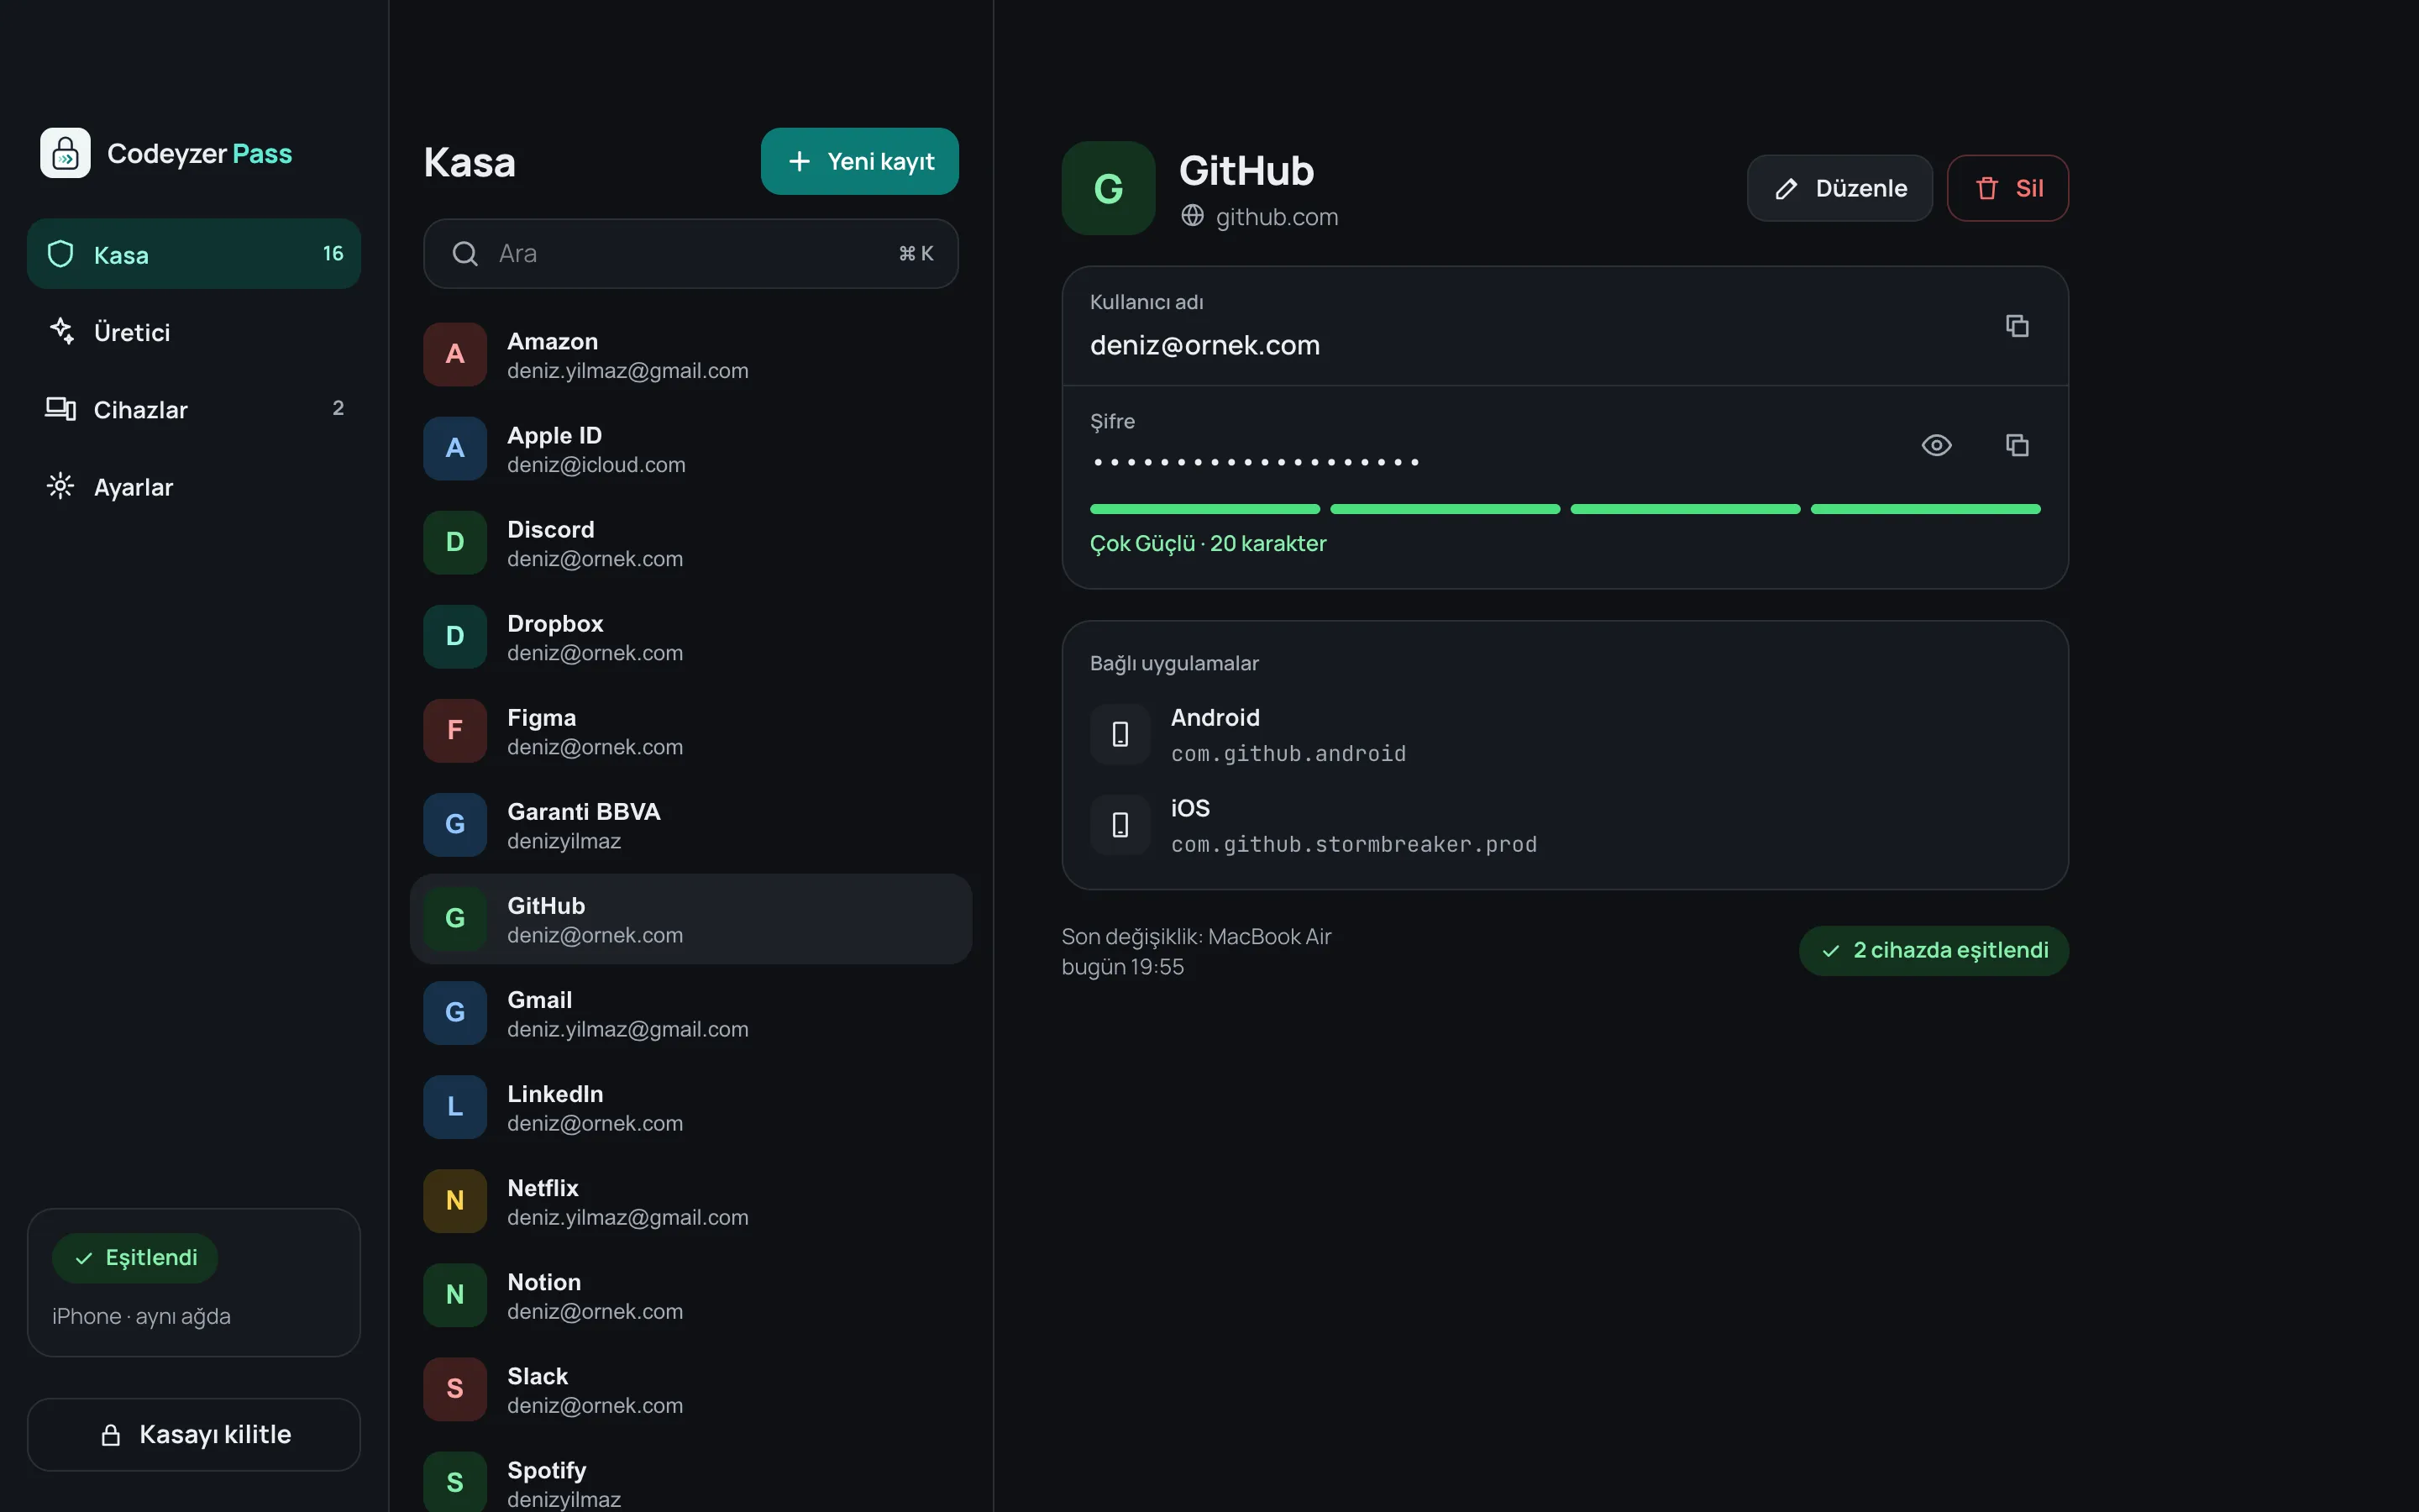Open the LinkedIn entry
Image resolution: width=2419 pixels, height=1512 pixels.
(690, 1107)
